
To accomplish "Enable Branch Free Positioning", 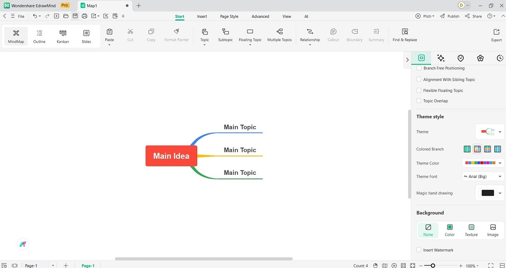I will (419, 68).
